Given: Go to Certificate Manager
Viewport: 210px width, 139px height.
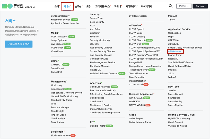Looking at the screenshot, I should pos(100,66).
